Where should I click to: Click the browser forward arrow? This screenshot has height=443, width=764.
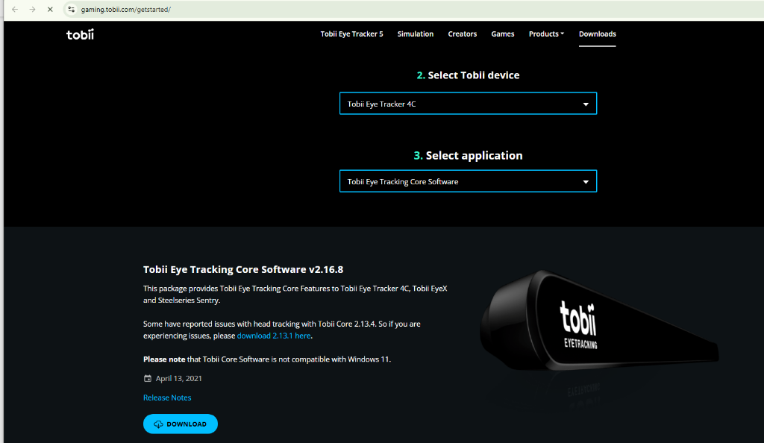click(x=32, y=9)
